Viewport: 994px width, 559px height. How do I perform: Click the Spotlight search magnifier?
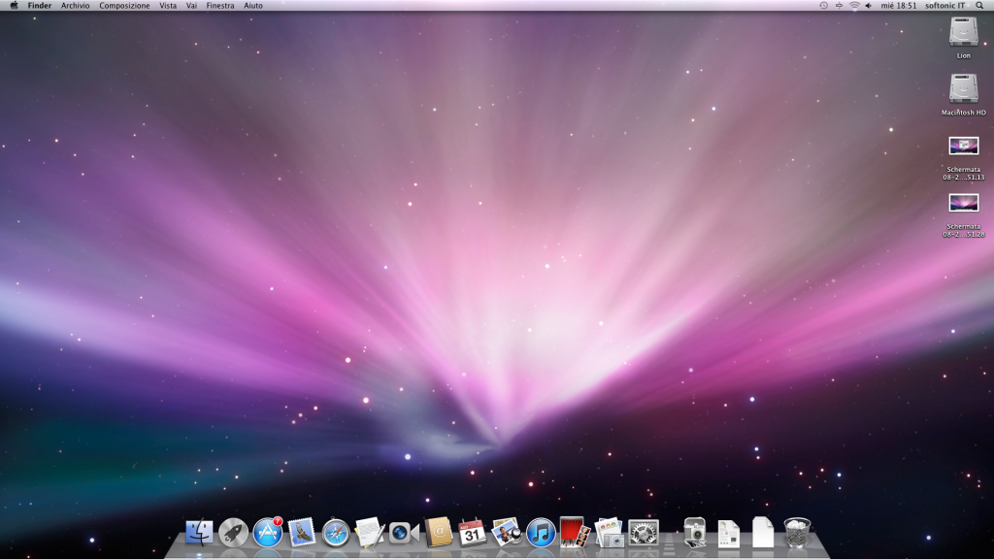[x=979, y=6]
